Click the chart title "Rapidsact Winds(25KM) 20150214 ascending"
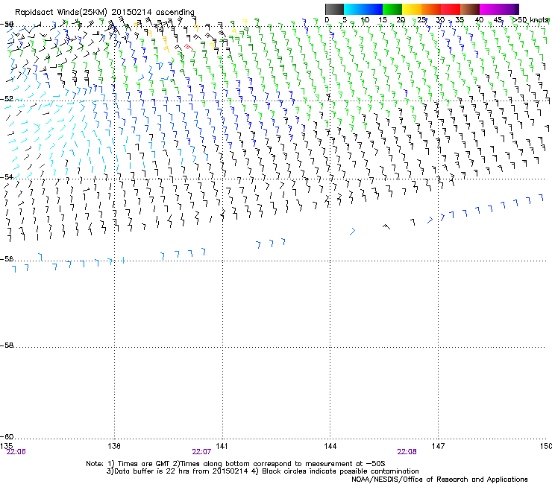Image resolution: width=552 pixels, height=484 pixels. 104,12
